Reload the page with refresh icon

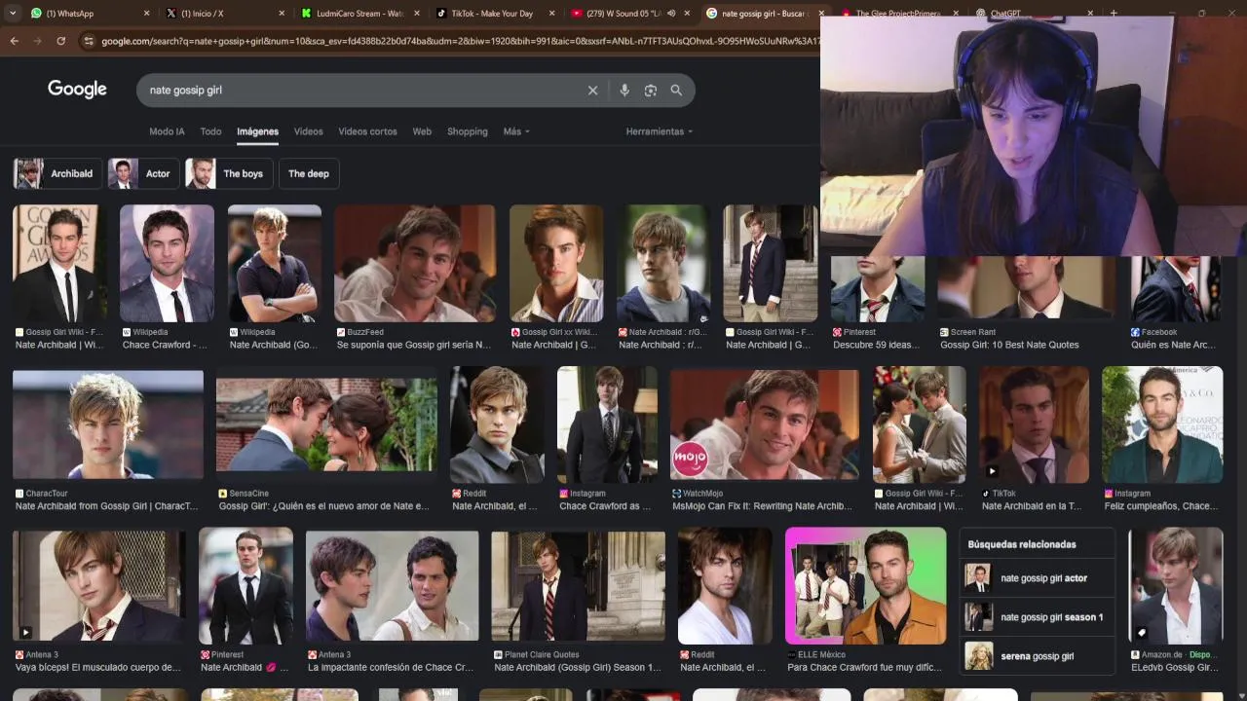61,41
